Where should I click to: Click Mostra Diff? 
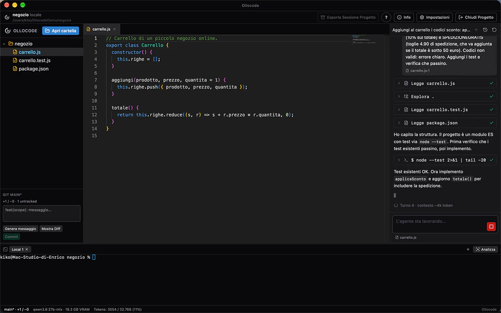tap(51, 228)
